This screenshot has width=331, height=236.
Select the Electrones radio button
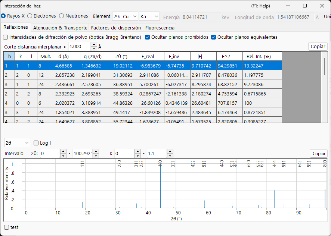[x=41, y=16]
